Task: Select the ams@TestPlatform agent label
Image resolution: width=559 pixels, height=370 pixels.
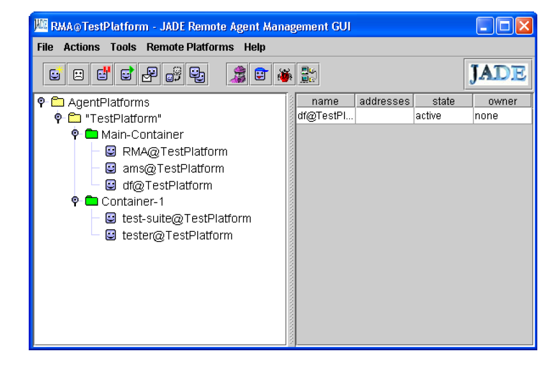Action: (x=174, y=168)
